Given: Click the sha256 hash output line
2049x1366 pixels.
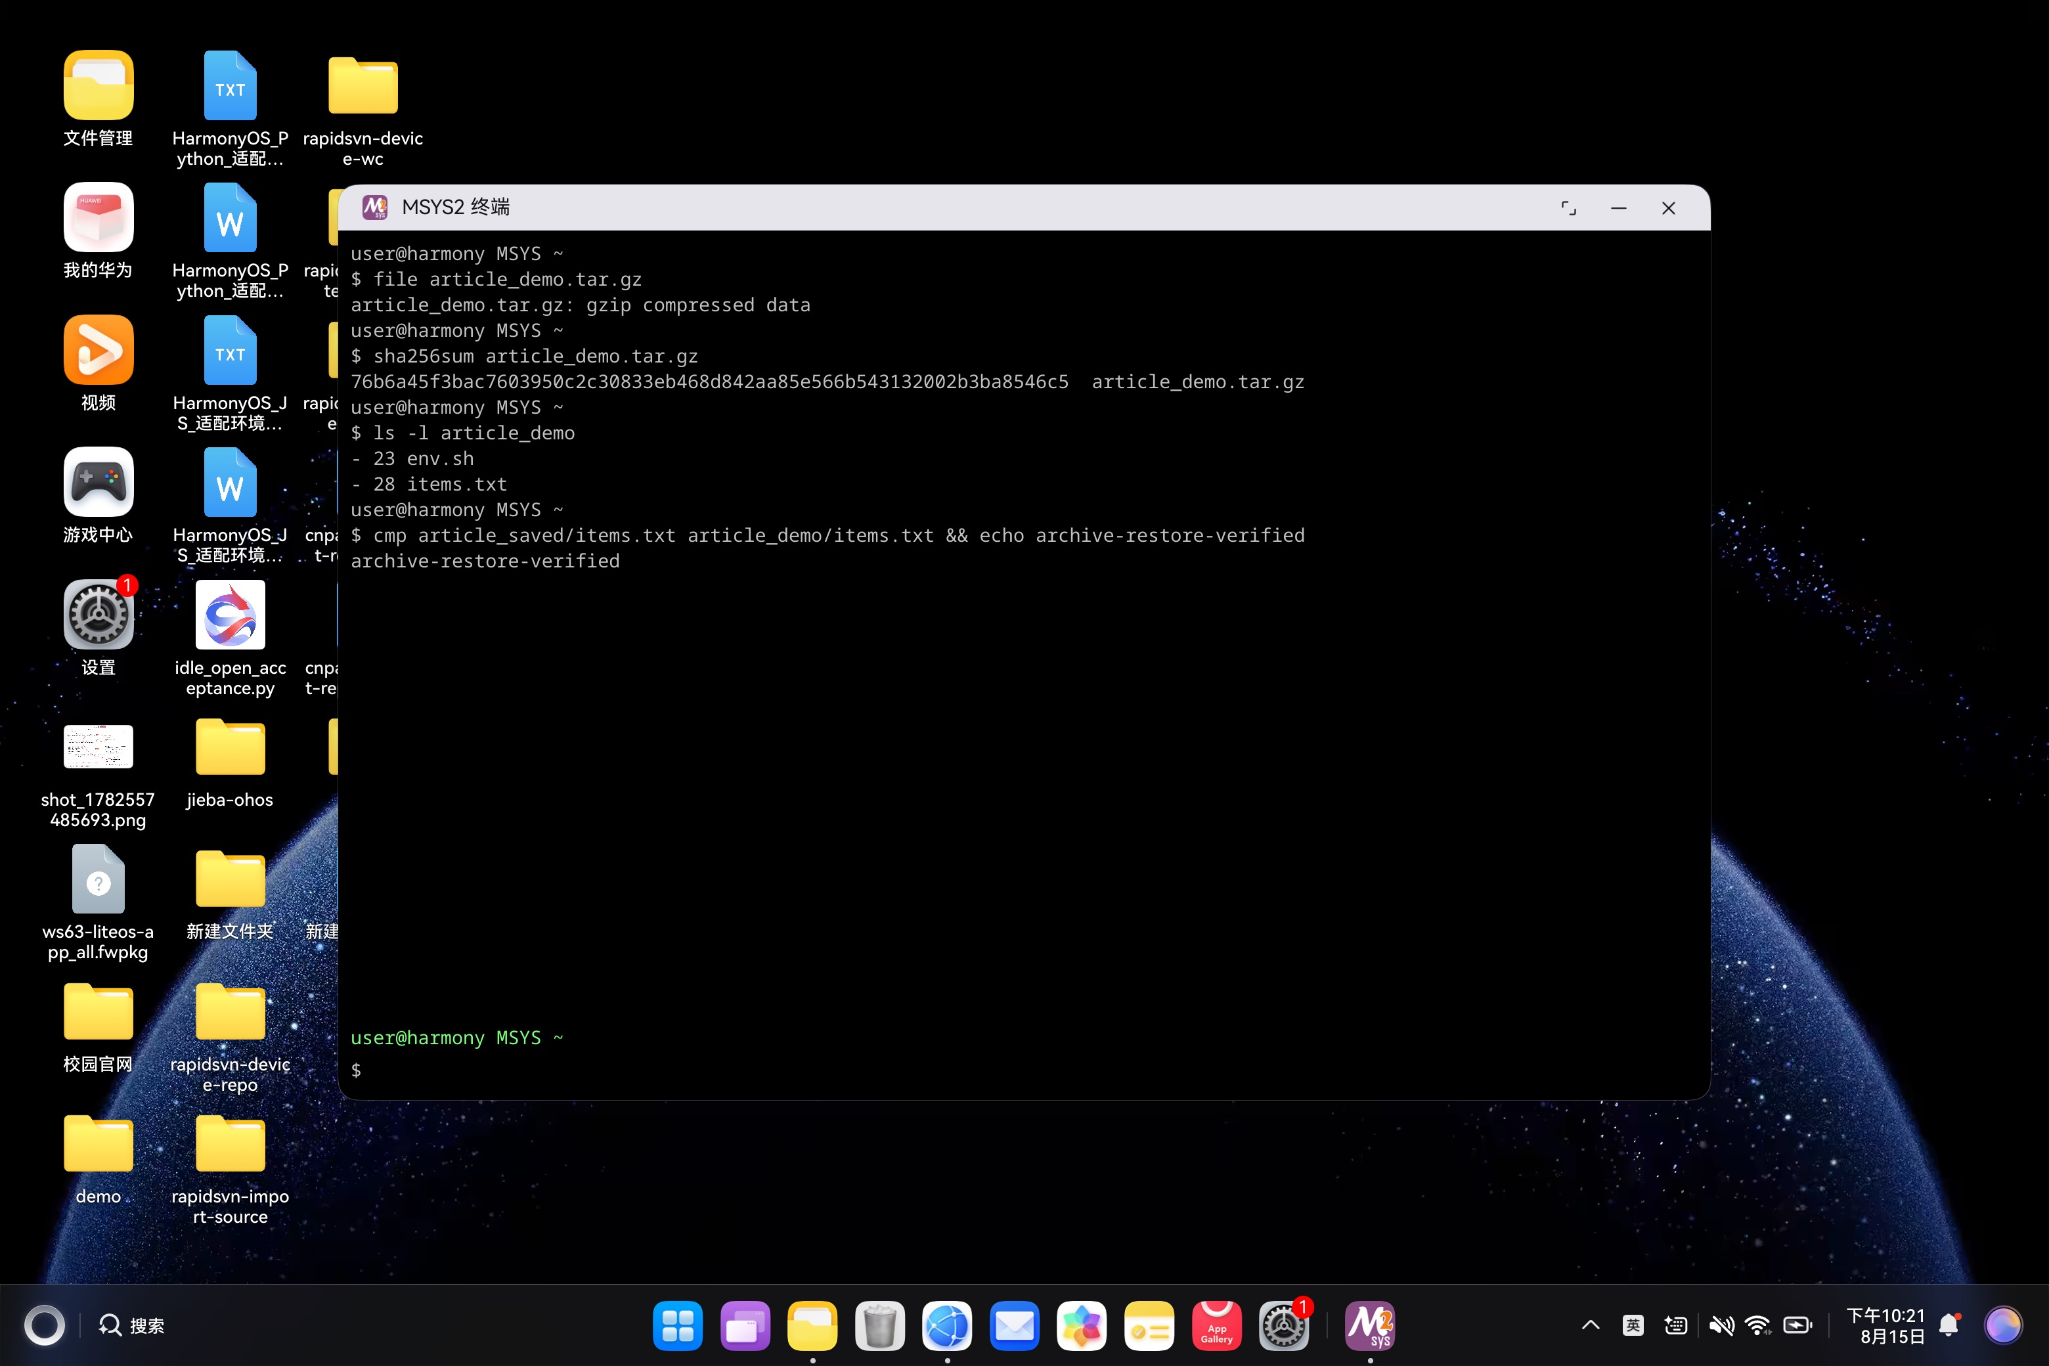Looking at the screenshot, I should click(x=827, y=382).
